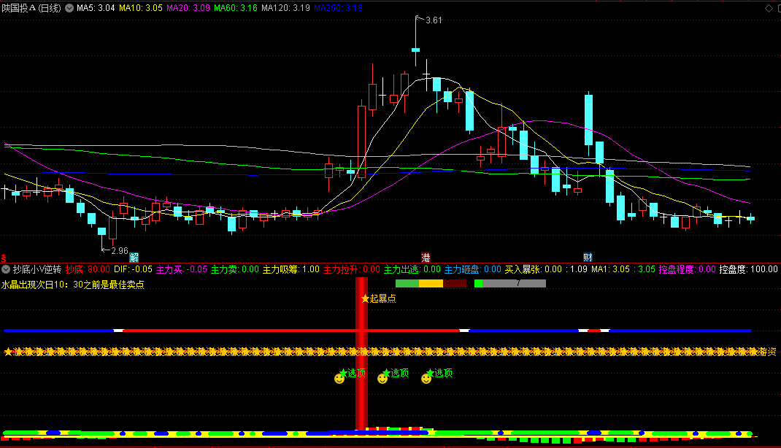Click the diamond icon in the chart's top-right corner

point(769,9)
